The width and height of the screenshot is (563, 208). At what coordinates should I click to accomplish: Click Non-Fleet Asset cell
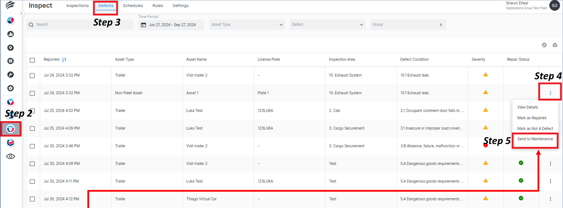[x=129, y=93]
